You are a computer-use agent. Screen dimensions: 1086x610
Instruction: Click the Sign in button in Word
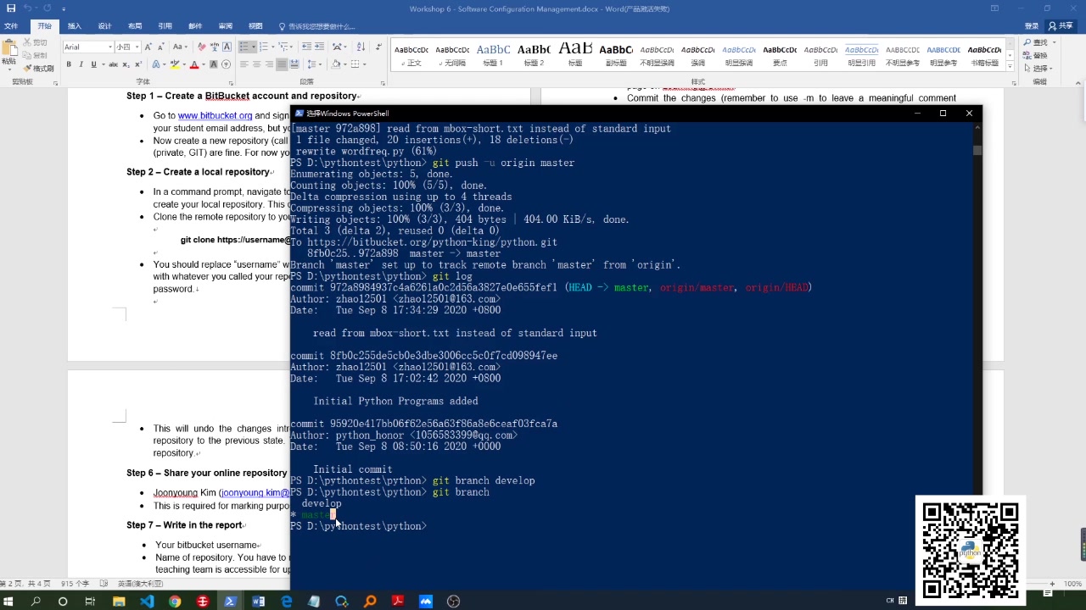coord(1032,26)
